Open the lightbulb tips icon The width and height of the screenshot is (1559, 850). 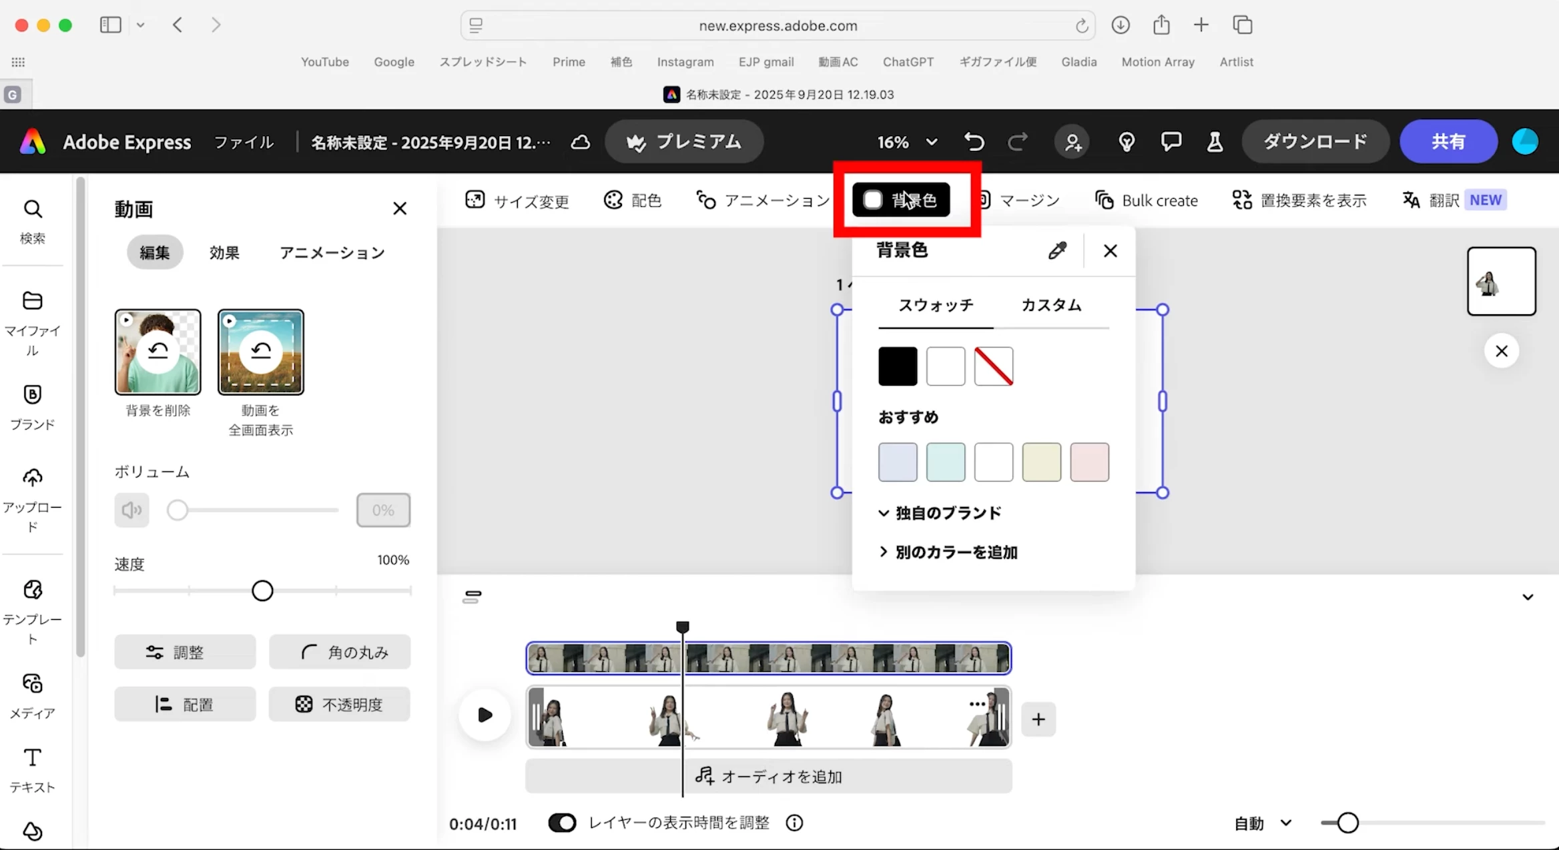click(x=1127, y=142)
